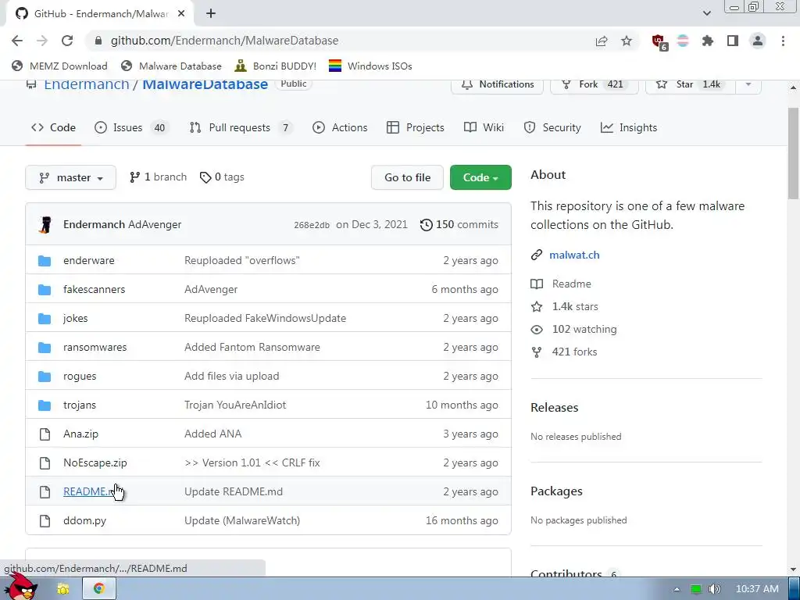
Task: Go back with the browser back arrow
Action: coord(17,41)
